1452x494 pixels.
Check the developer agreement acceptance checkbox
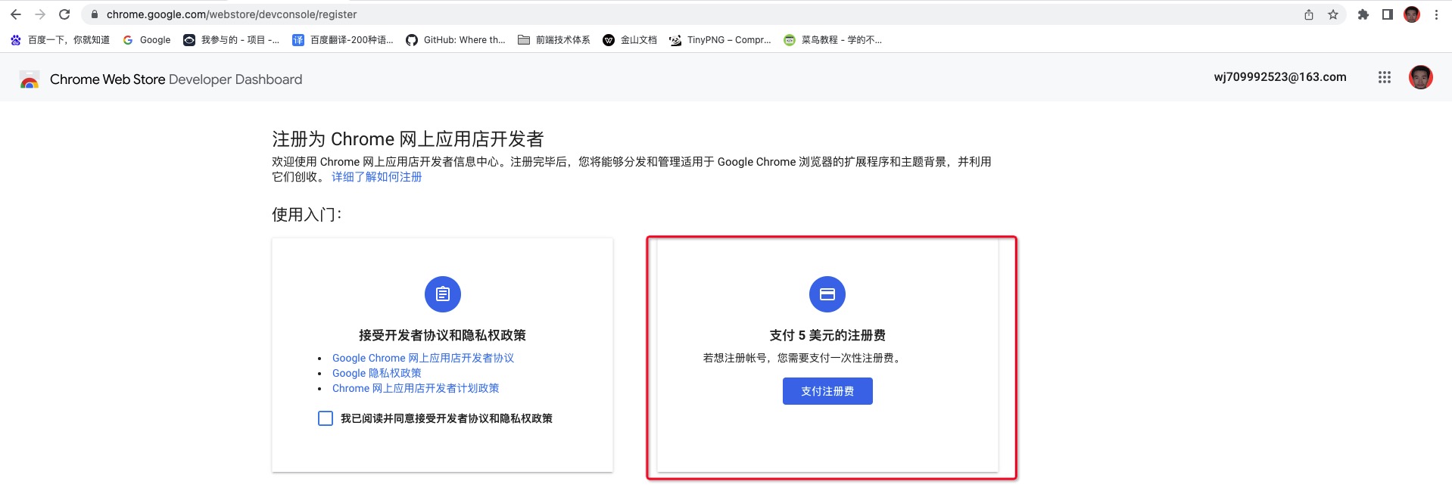coord(326,418)
